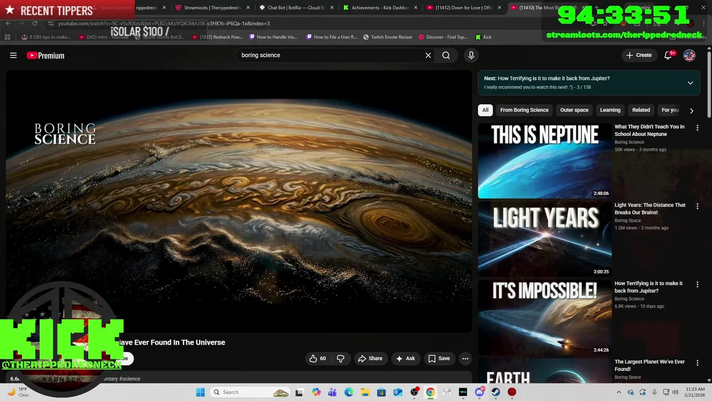Open How to File a User R... bookmark
Screen dimensions: 712x401
coord(332,37)
